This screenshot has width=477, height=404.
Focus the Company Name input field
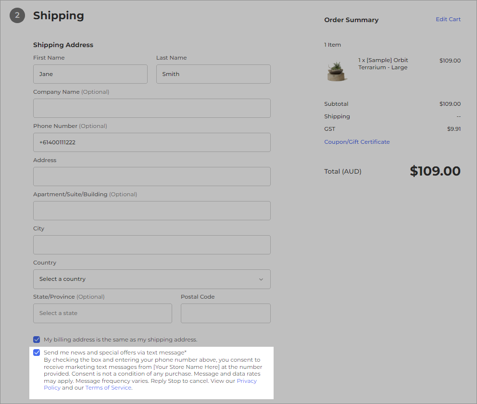(151, 108)
